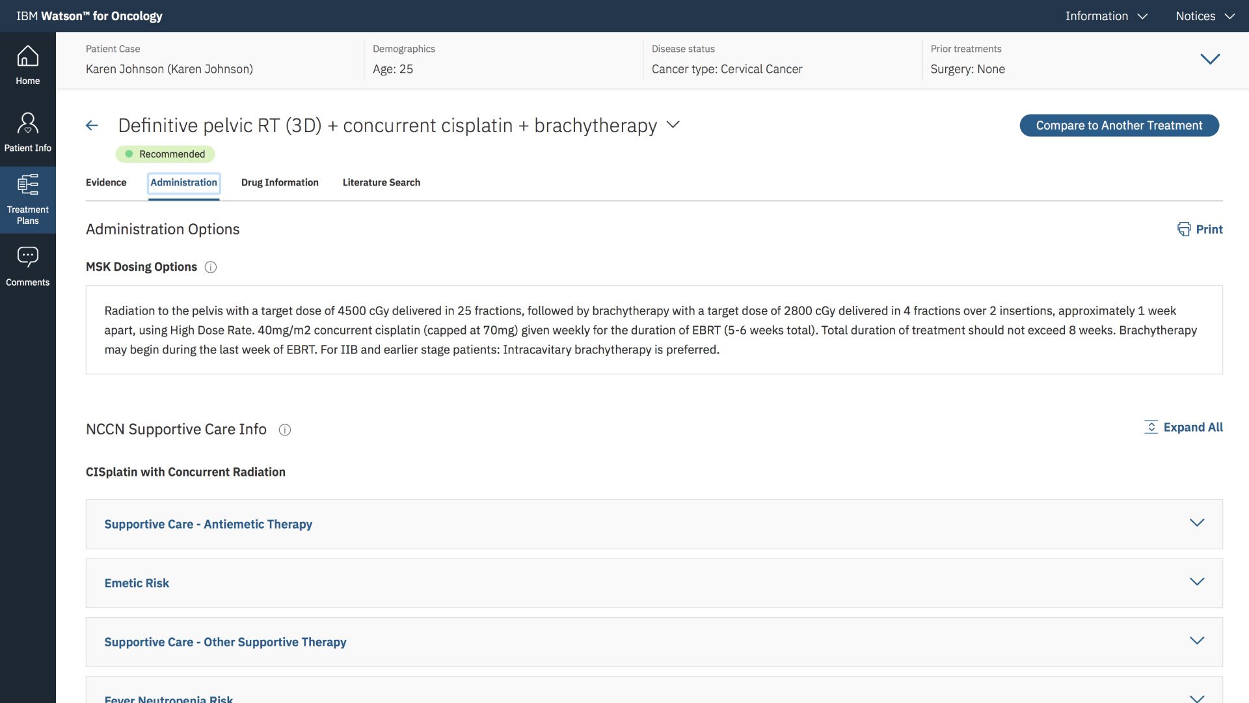Click info icon next to MSK Dosing Options
1249x703 pixels.
[211, 268]
